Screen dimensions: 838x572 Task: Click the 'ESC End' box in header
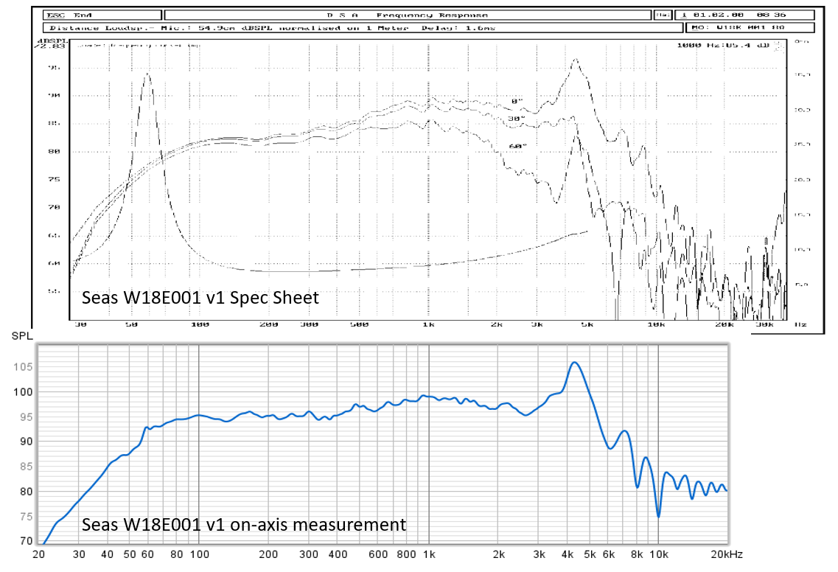(x=102, y=15)
